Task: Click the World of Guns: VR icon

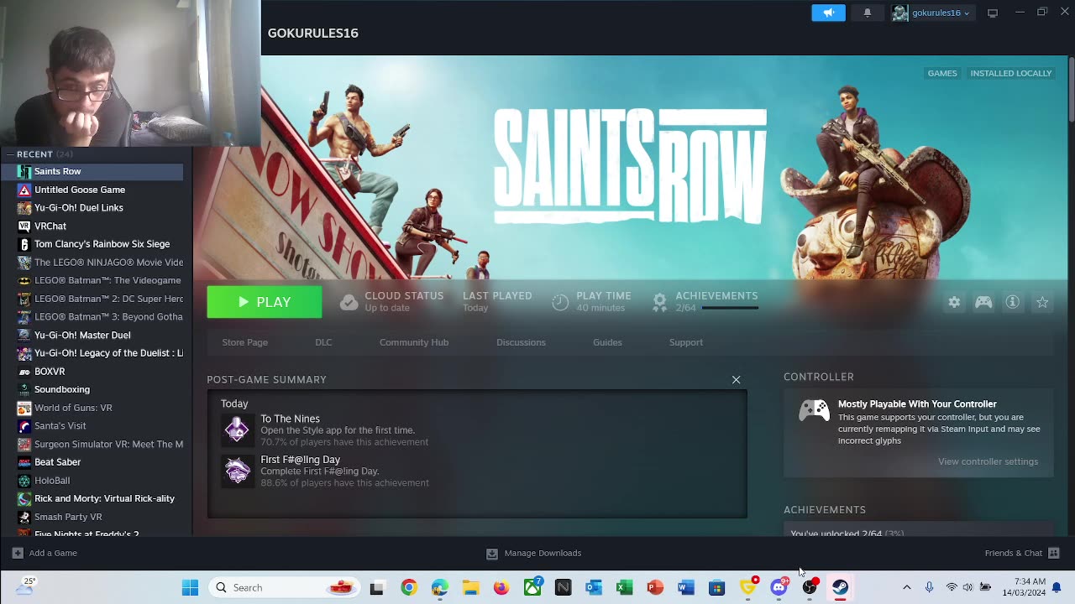Action: click(x=24, y=408)
